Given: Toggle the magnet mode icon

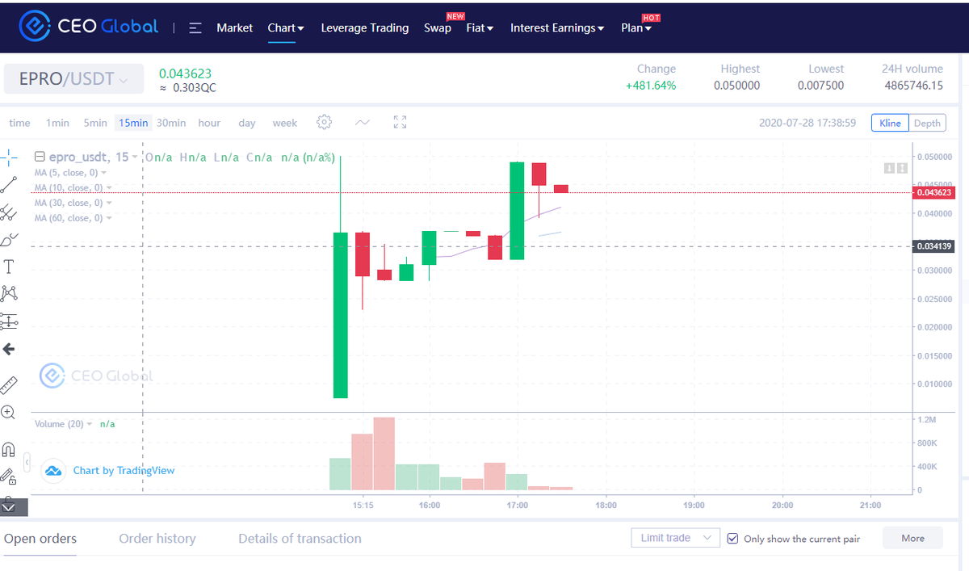Looking at the screenshot, I should [8, 450].
